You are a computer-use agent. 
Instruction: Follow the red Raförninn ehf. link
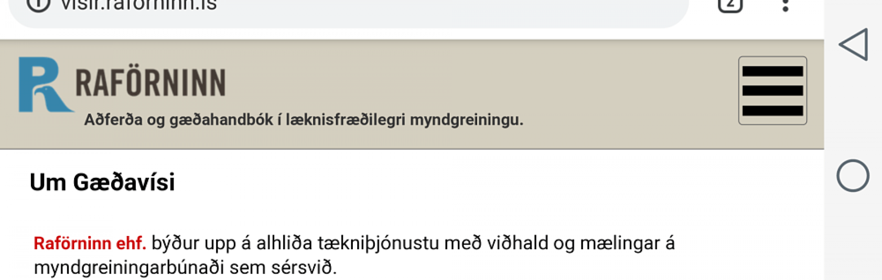click(x=90, y=243)
